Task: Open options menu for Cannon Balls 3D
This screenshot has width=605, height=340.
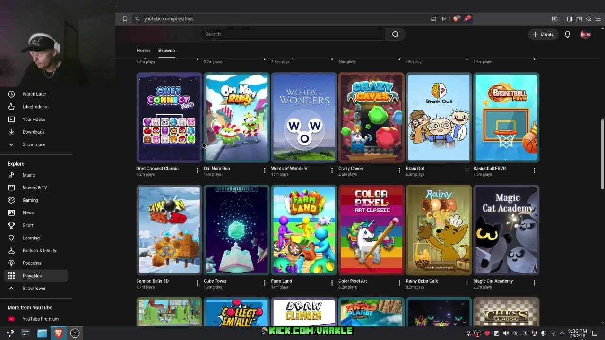Action: click(x=197, y=283)
